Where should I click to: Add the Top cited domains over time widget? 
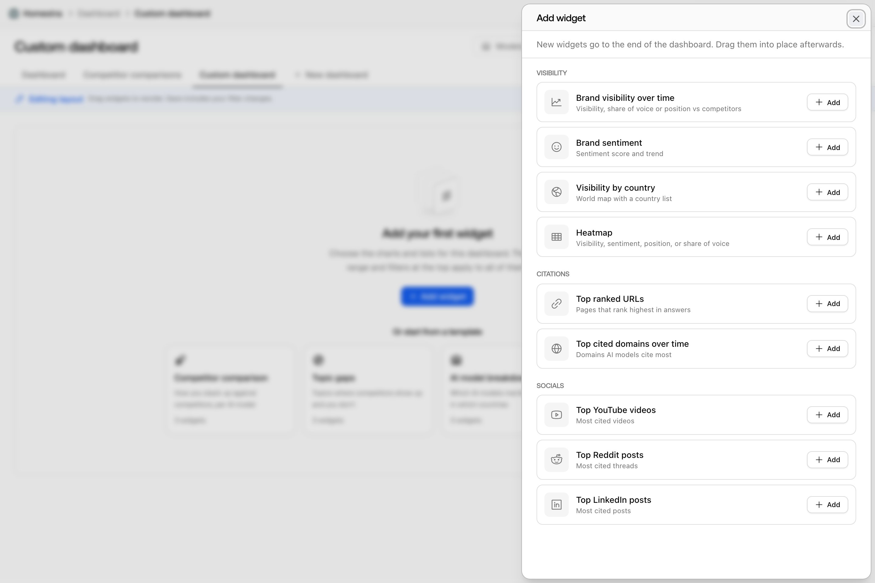(x=827, y=348)
